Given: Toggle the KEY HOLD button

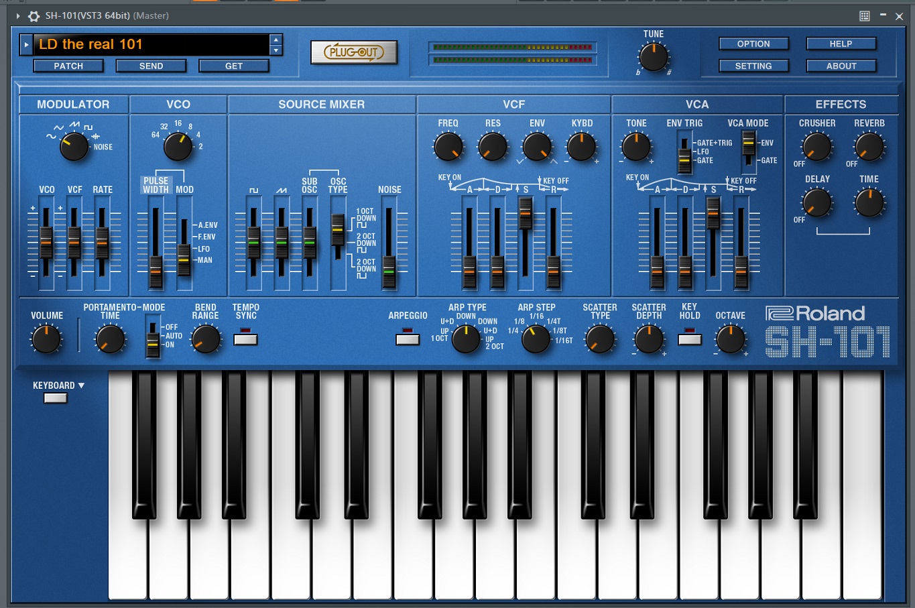Looking at the screenshot, I should [x=690, y=339].
